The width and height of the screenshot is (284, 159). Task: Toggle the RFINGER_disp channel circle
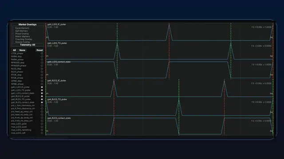click(x=42, y=63)
